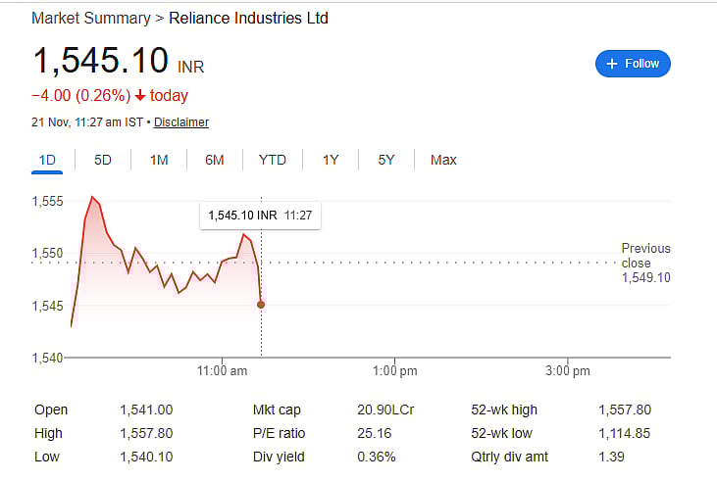717x482 pixels.
Task: Click the current price dot on chart
Action: [261, 305]
